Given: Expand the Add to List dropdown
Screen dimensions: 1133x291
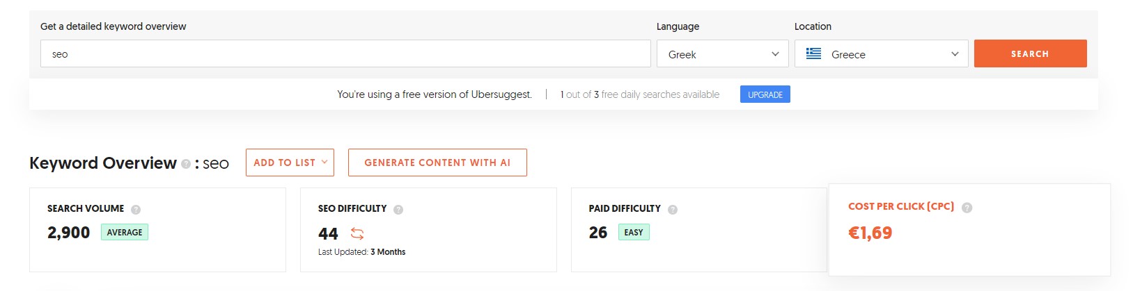Looking at the screenshot, I should pyautogui.click(x=290, y=163).
